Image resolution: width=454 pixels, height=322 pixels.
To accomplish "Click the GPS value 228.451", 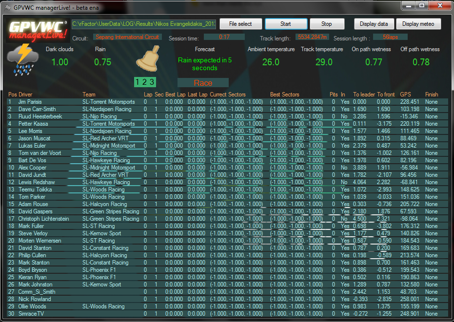I will click(410, 102).
